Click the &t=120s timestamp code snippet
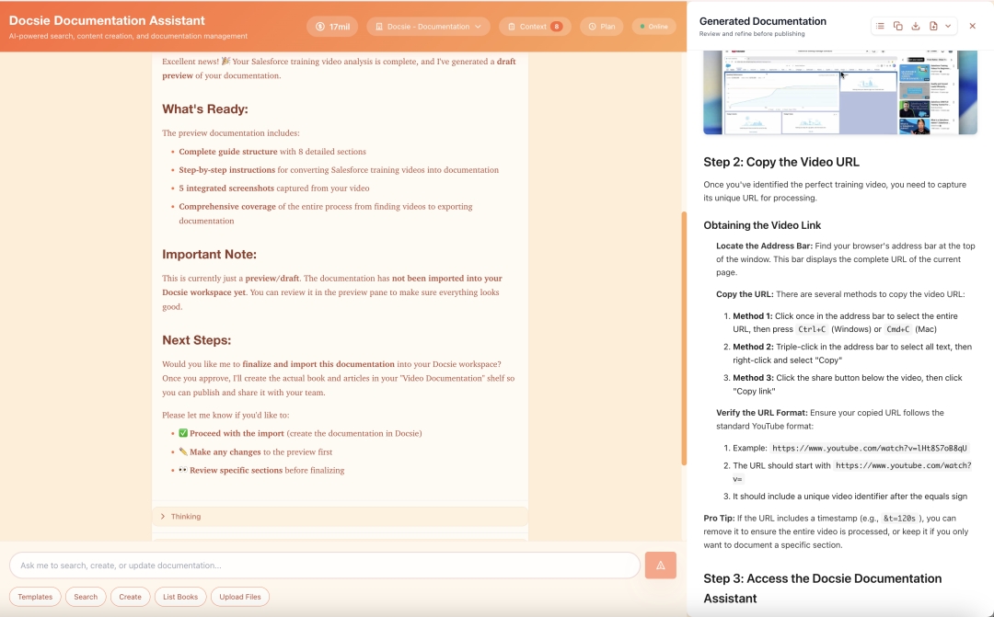994x617 pixels. point(899,519)
